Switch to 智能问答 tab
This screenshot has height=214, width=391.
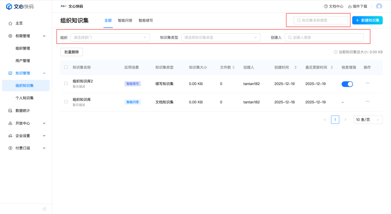pos(125,20)
